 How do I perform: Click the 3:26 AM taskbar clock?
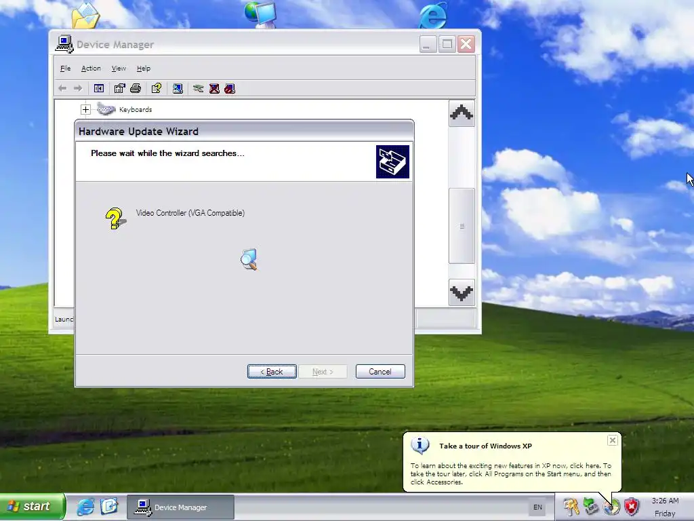[x=665, y=501]
